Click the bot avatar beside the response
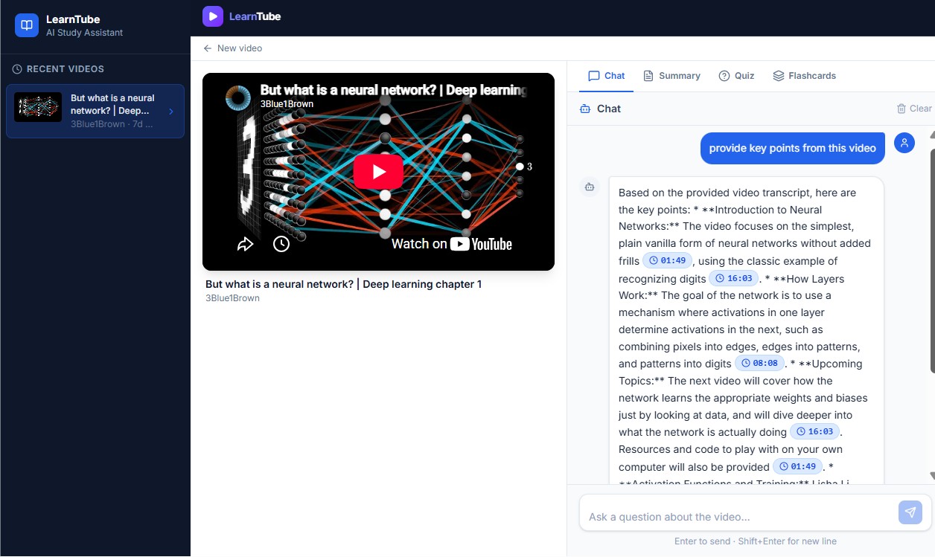 pos(590,187)
